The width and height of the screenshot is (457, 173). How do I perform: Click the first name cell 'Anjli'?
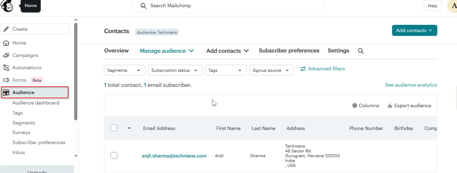pyautogui.click(x=219, y=156)
